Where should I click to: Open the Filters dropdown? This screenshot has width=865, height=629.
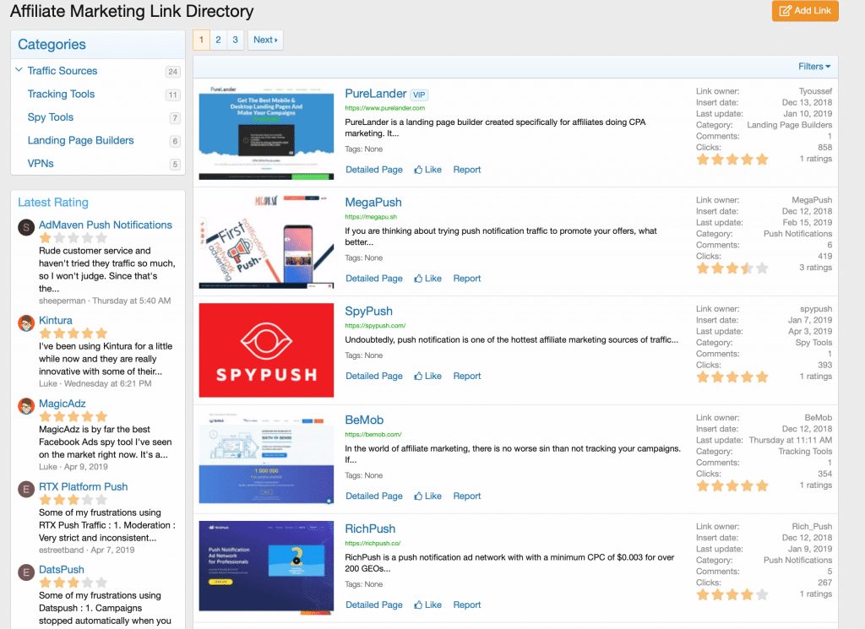coord(814,66)
